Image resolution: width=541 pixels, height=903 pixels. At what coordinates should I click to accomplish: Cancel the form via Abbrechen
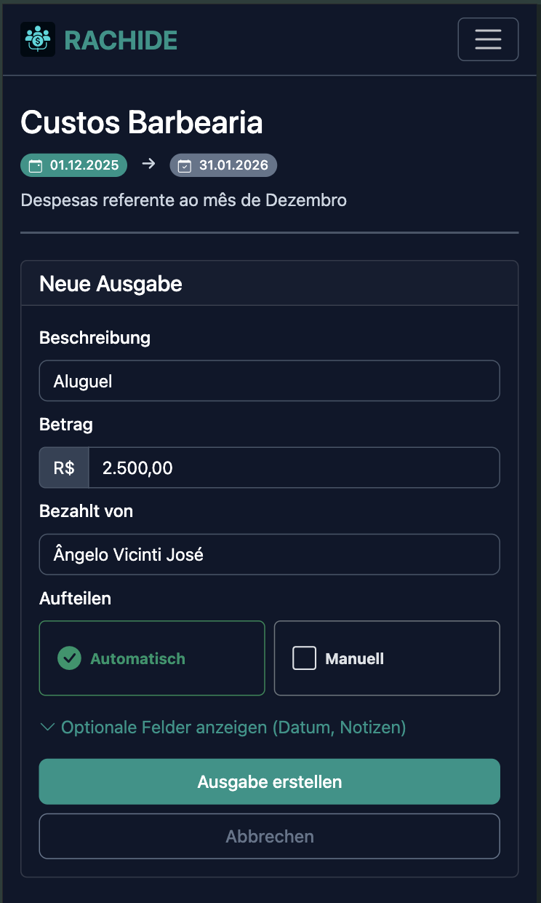pos(269,836)
